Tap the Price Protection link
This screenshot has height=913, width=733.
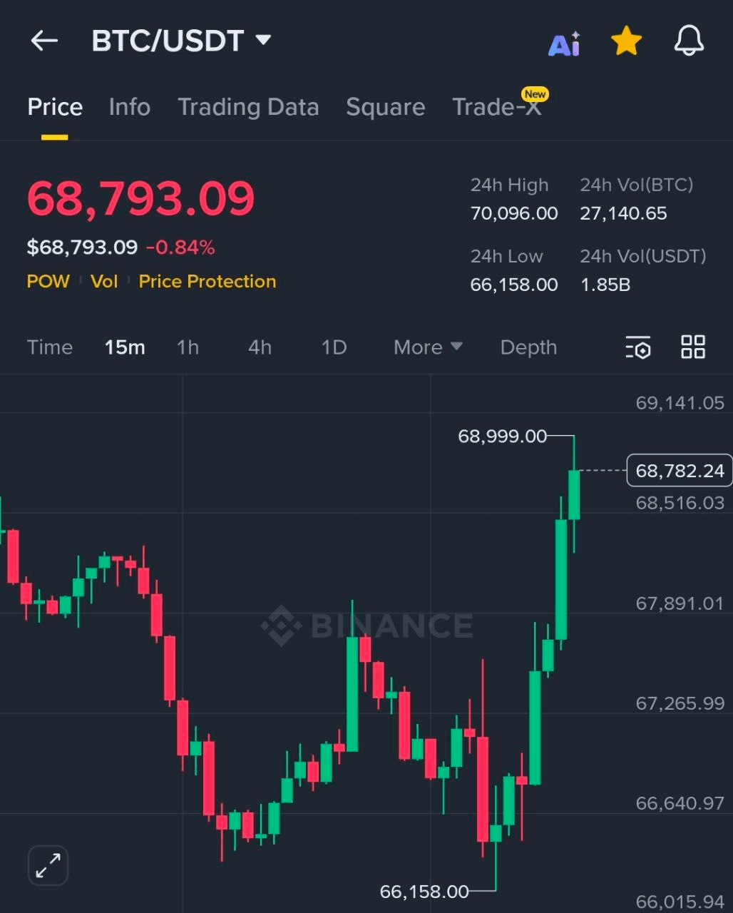(207, 282)
